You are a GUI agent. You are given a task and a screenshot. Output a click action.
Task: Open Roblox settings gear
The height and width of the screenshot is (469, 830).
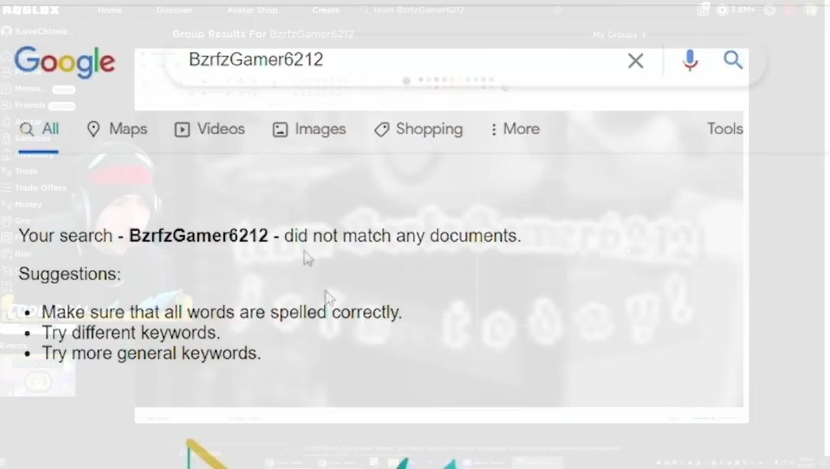pyautogui.click(x=770, y=10)
